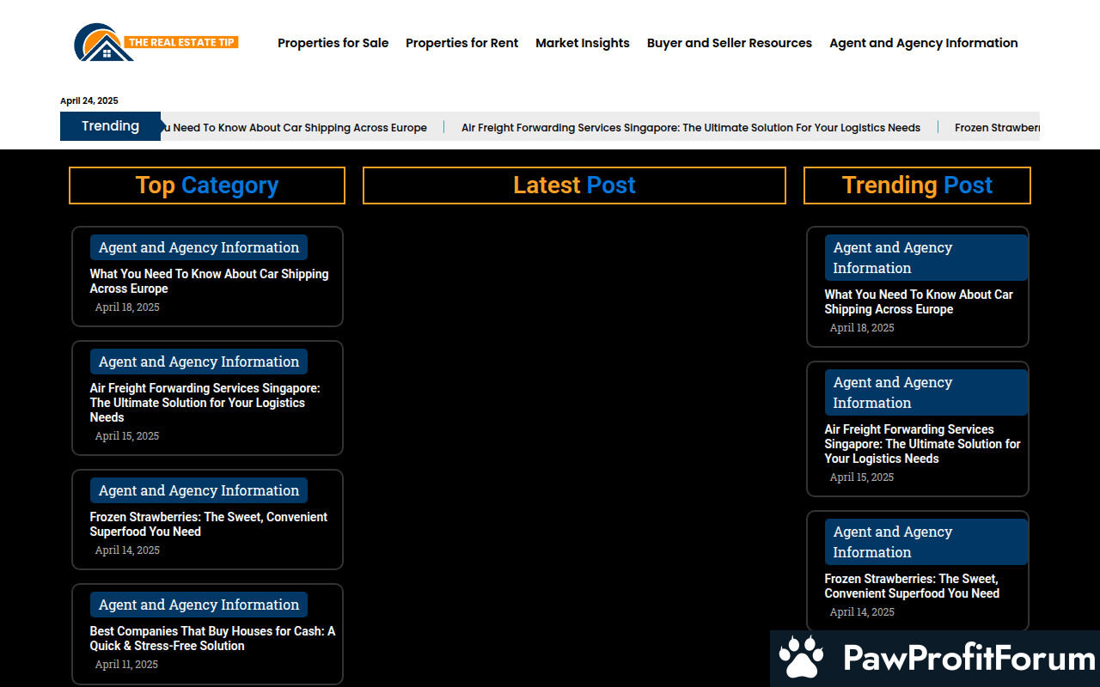This screenshot has width=1100, height=687.
Task: Open Agent and Agency Information nav item
Action: tap(923, 43)
